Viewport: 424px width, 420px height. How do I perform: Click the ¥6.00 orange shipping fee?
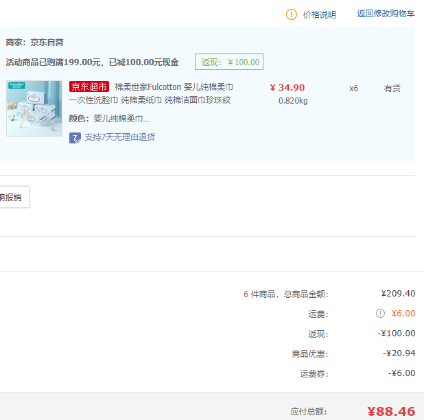(x=403, y=314)
